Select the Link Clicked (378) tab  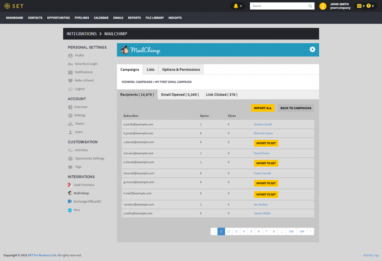[x=222, y=94]
